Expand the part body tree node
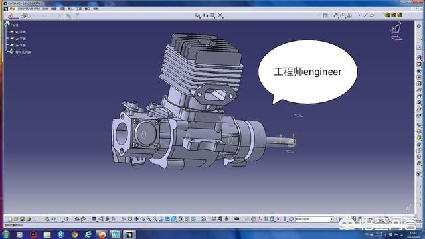 7,52
